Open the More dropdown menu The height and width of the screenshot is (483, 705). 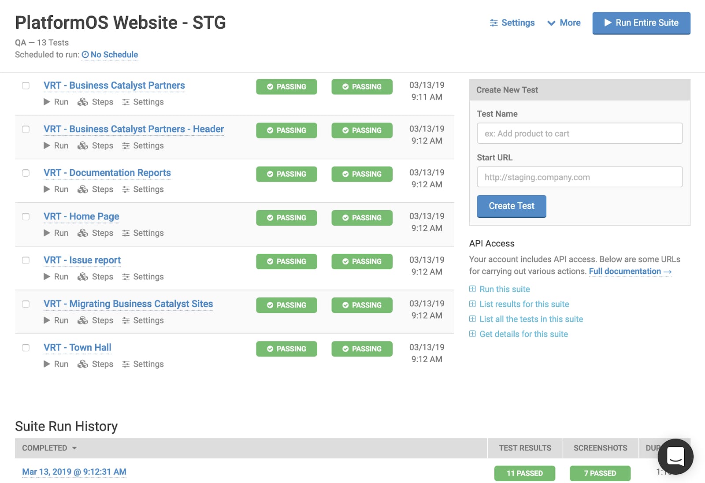pyautogui.click(x=564, y=23)
